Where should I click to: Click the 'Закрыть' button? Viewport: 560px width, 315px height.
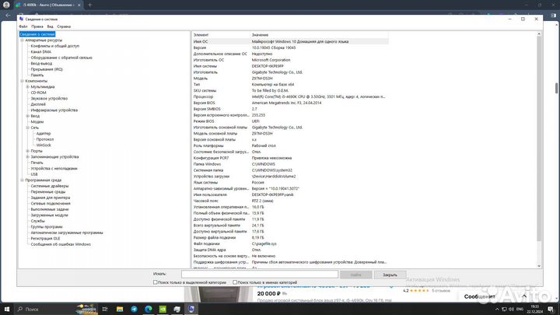[390, 275]
